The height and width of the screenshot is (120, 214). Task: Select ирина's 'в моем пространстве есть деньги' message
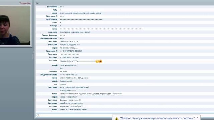pyautogui.click(x=74, y=78)
